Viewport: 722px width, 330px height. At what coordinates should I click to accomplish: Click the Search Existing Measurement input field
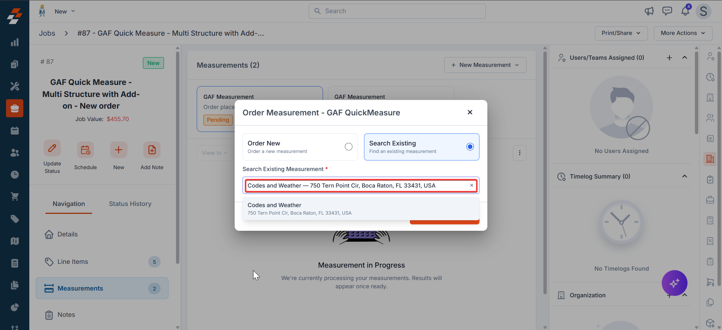click(x=361, y=185)
